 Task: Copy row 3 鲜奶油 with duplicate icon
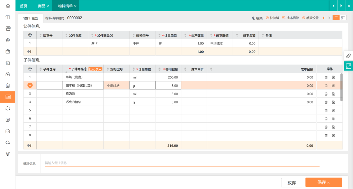[x=333, y=94]
